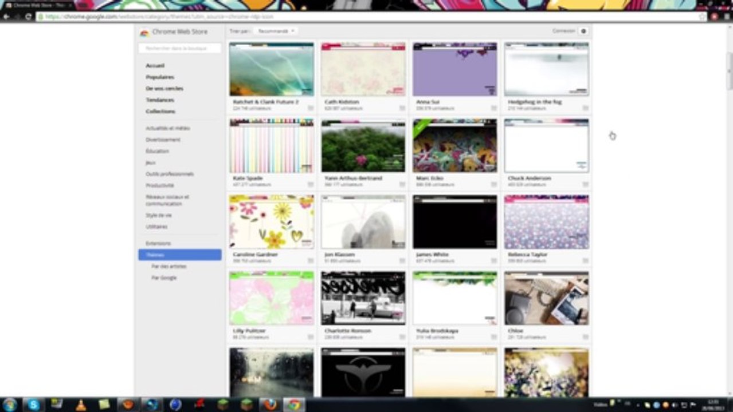Screen dimensions: 733x412
Task: Select De vos cercles in the sidebar
Action: [x=164, y=89]
